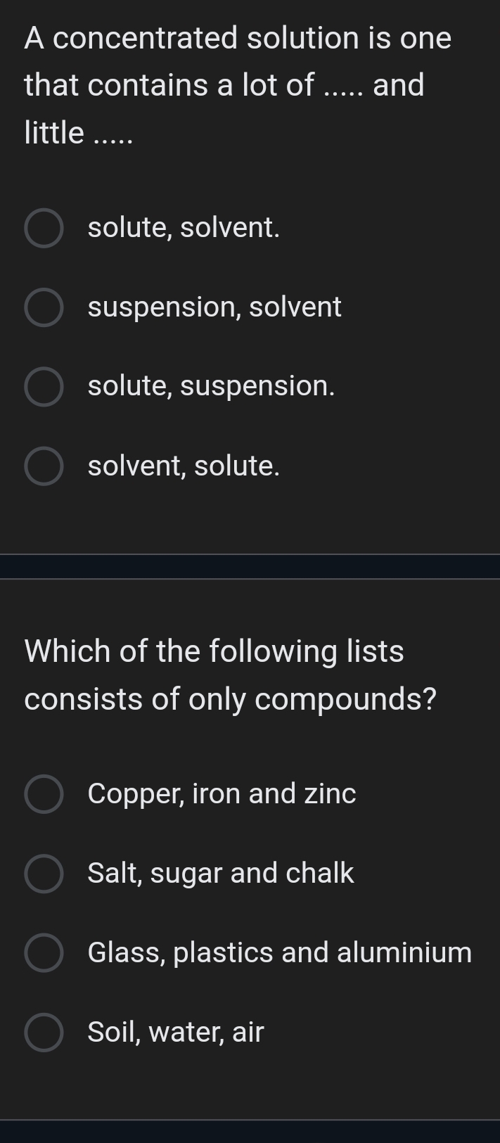Pick the 'solute, suspension.' radio circle
This screenshot has height=1143, width=500.
[44, 387]
